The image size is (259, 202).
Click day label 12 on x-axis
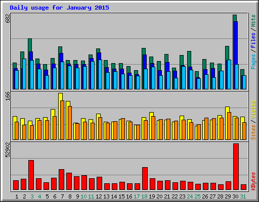[99, 196]
